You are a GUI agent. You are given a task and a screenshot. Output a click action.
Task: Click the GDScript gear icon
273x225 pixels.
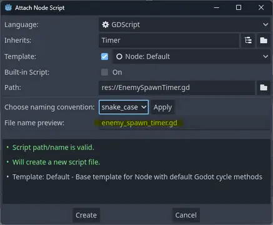(x=106, y=24)
